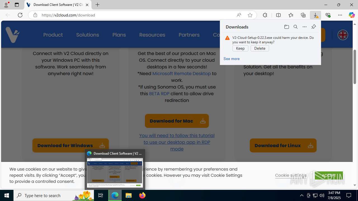Click the taskbar search box

(x=54, y=195)
